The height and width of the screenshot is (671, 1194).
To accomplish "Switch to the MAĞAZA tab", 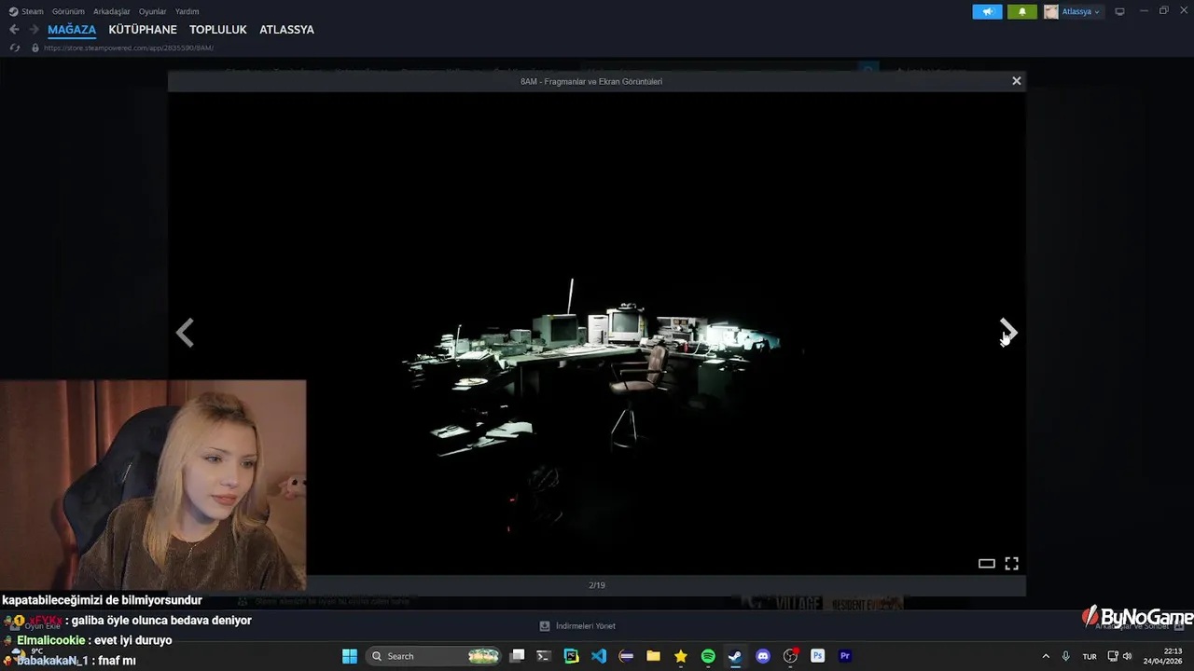I will (x=72, y=30).
